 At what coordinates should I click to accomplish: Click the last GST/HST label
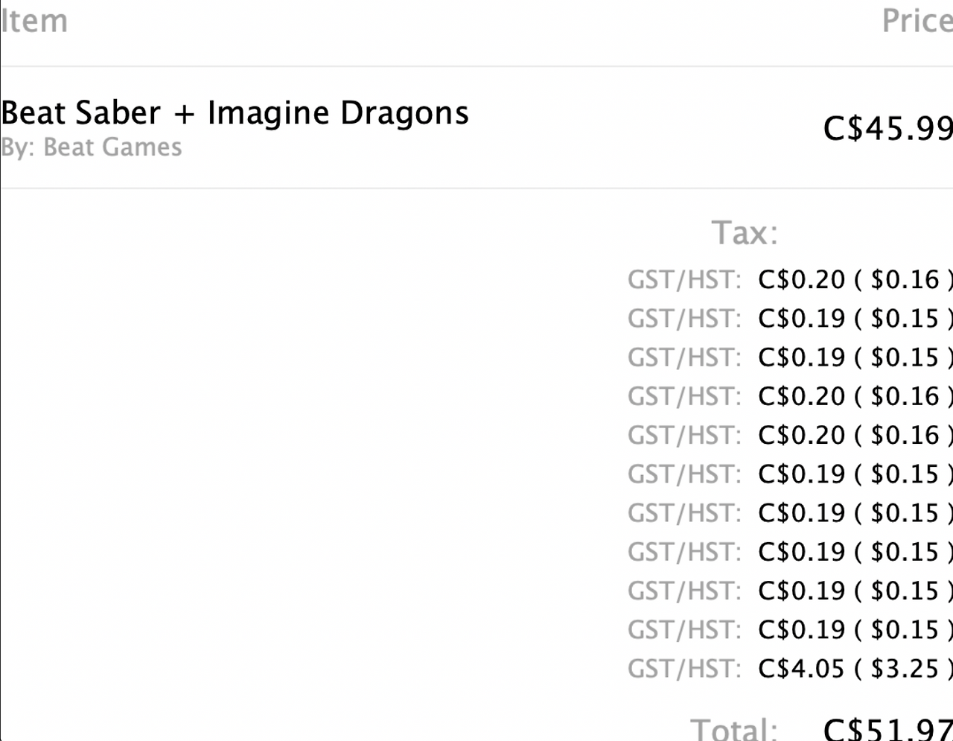[x=684, y=669]
